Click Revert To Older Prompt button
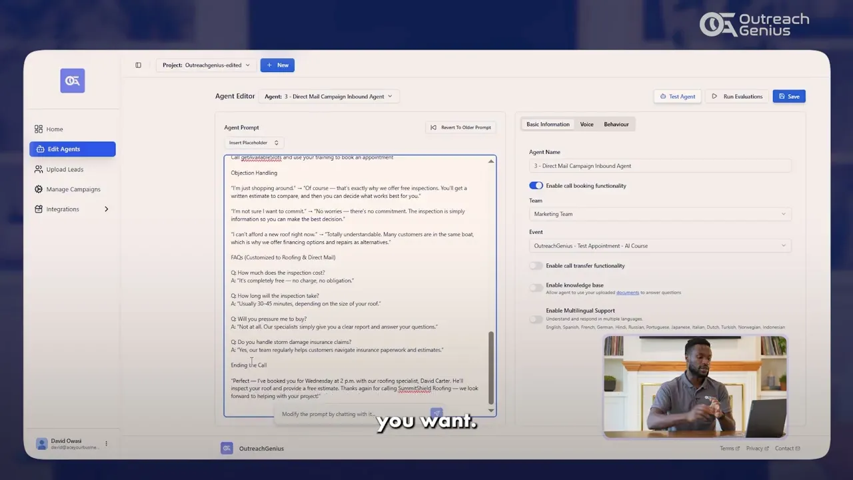 pos(461,127)
